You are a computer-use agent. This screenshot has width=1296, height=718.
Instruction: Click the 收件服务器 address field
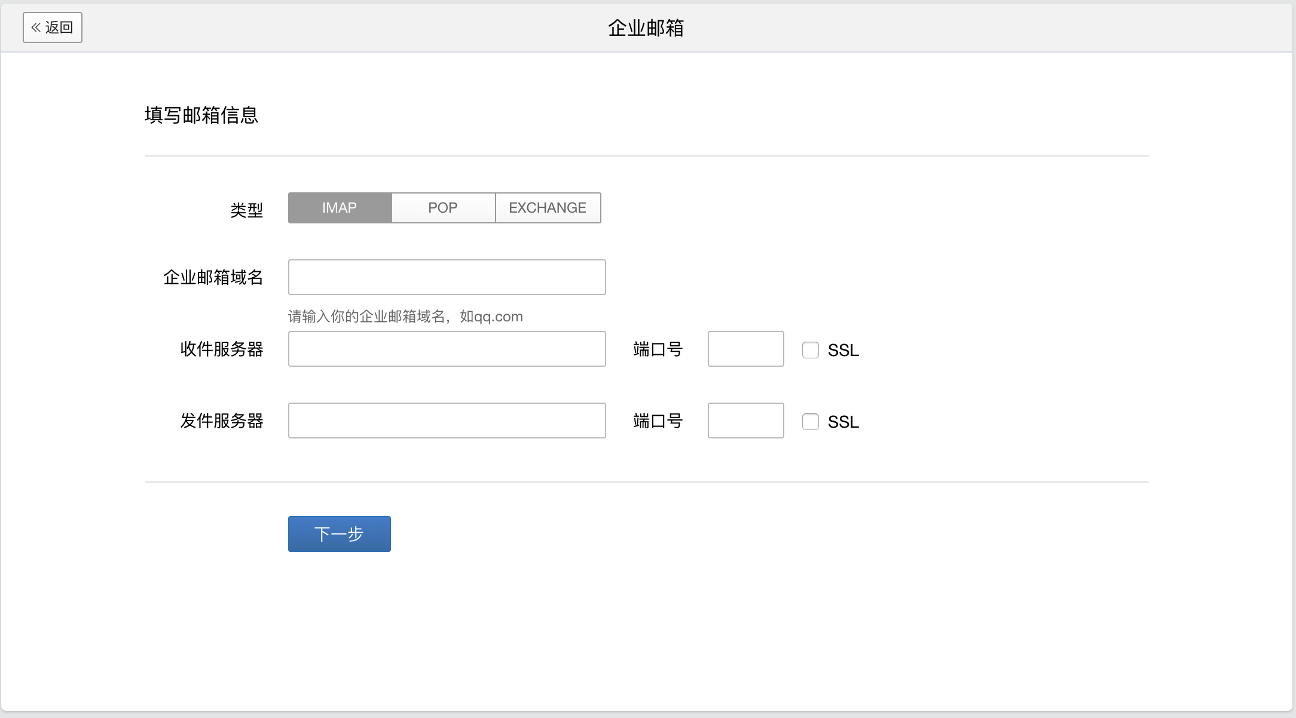tap(447, 349)
